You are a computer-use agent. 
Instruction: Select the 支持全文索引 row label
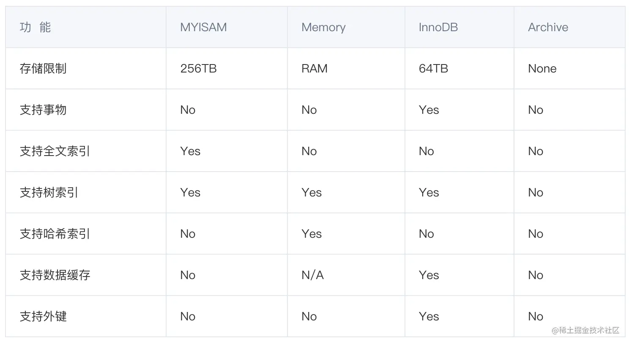pos(55,151)
